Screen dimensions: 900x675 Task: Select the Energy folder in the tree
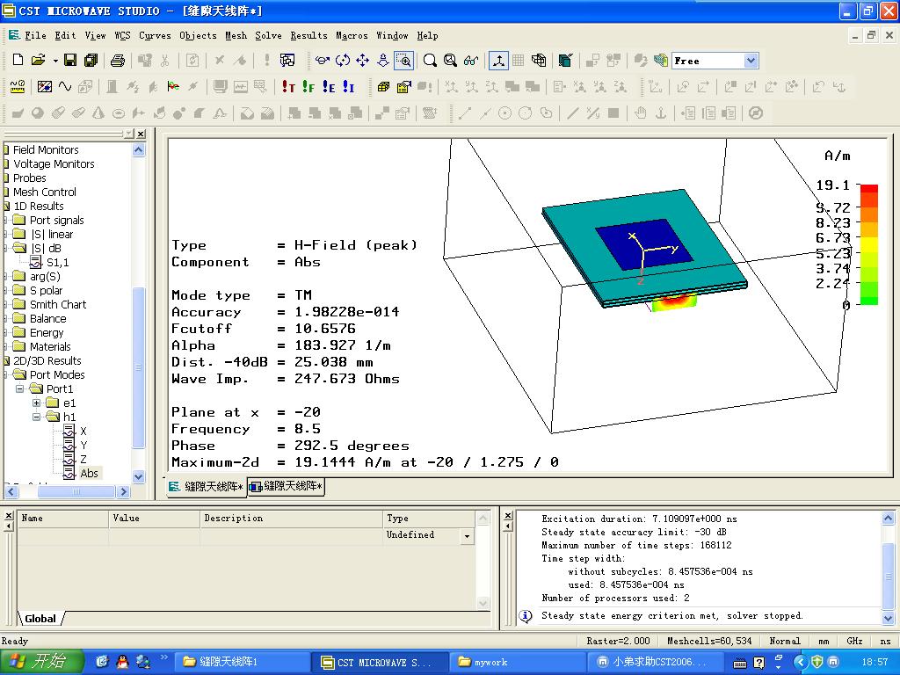[x=47, y=333]
